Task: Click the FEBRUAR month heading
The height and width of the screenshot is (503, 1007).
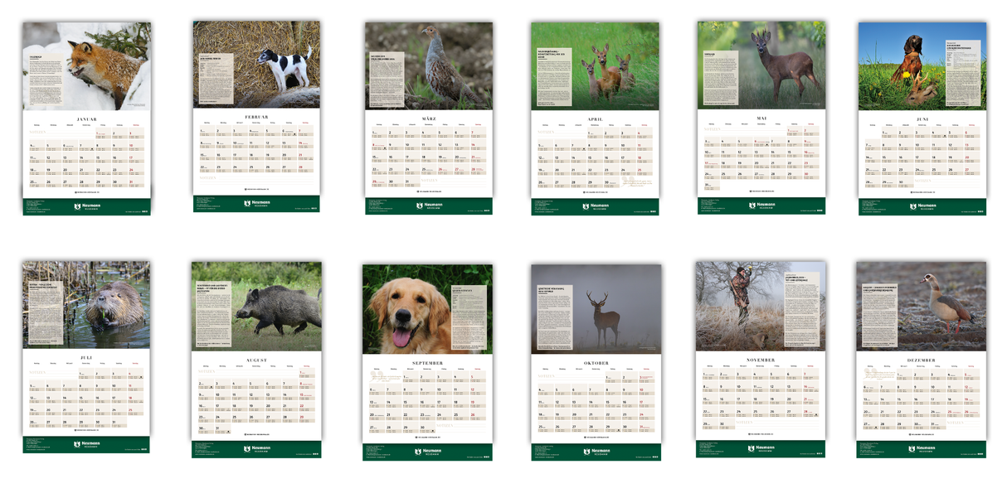Action: point(257,117)
